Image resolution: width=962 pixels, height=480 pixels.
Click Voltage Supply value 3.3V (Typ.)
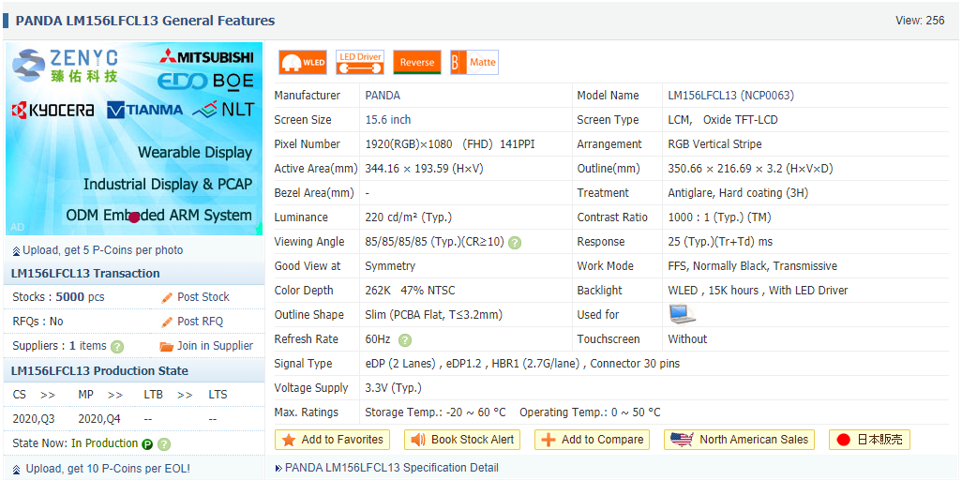393,388
